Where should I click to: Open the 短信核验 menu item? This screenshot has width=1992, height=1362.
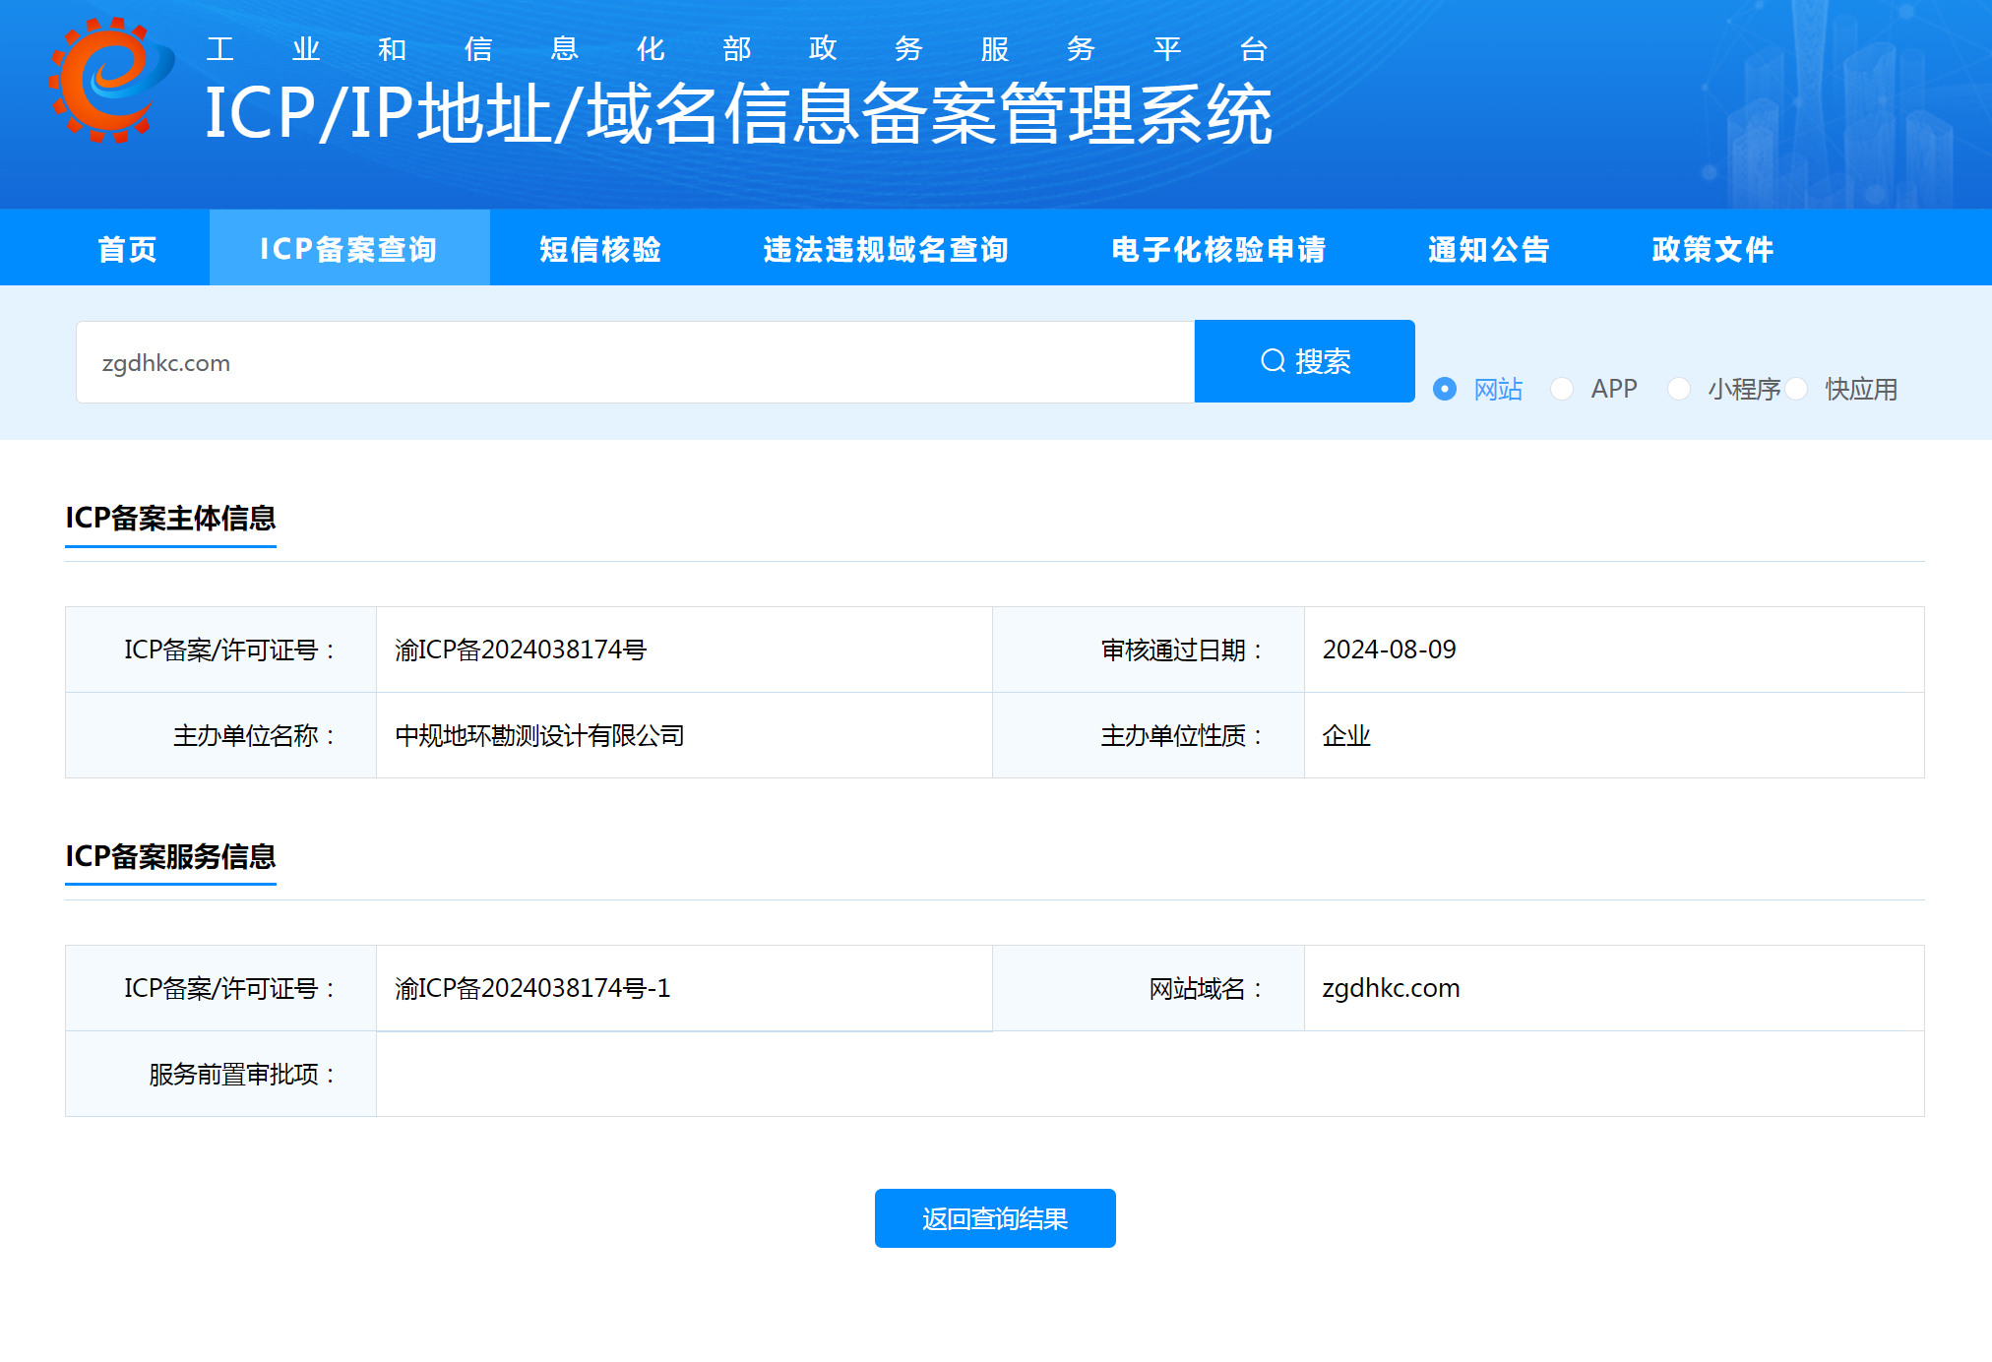pyautogui.click(x=600, y=249)
